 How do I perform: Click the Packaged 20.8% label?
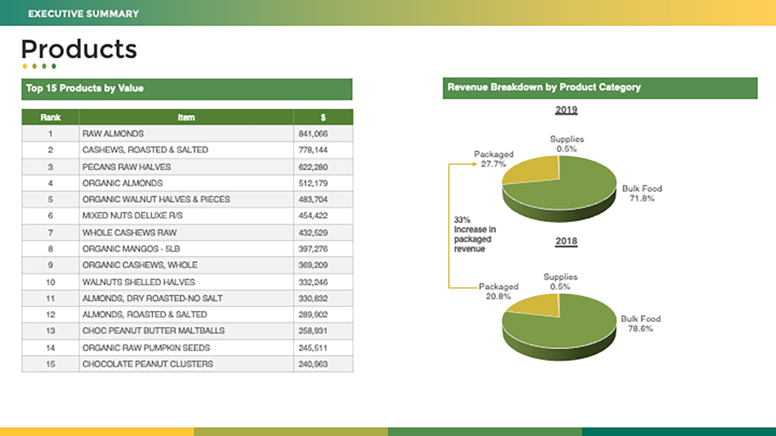498,291
